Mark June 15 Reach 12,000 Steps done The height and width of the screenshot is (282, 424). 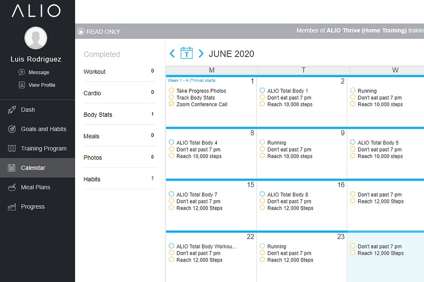click(x=171, y=207)
